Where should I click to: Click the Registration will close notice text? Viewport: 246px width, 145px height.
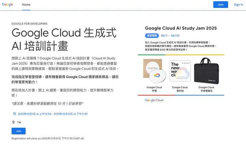(x=48, y=138)
